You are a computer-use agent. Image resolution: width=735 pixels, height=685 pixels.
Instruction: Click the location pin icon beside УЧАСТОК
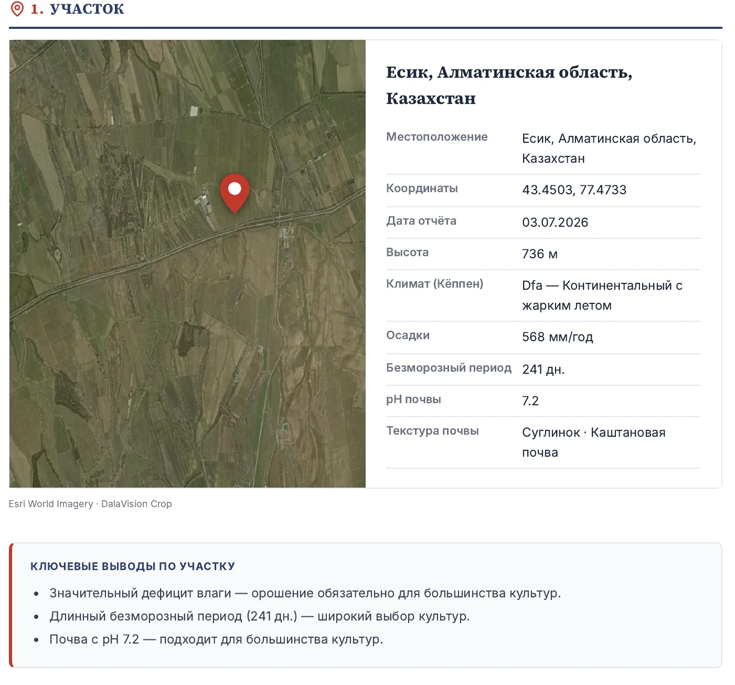(17, 9)
